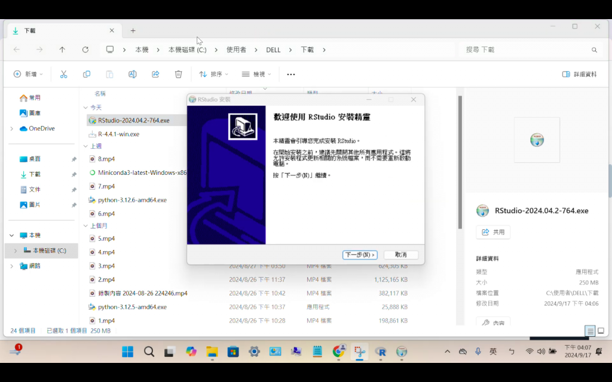Image resolution: width=612 pixels, height=382 pixels.
Task: Click the Rename icon in Explorer toolbar
Action: [x=132, y=74]
